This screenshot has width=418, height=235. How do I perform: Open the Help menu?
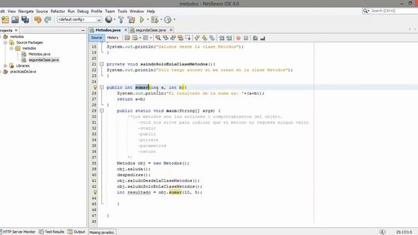click(151, 11)
